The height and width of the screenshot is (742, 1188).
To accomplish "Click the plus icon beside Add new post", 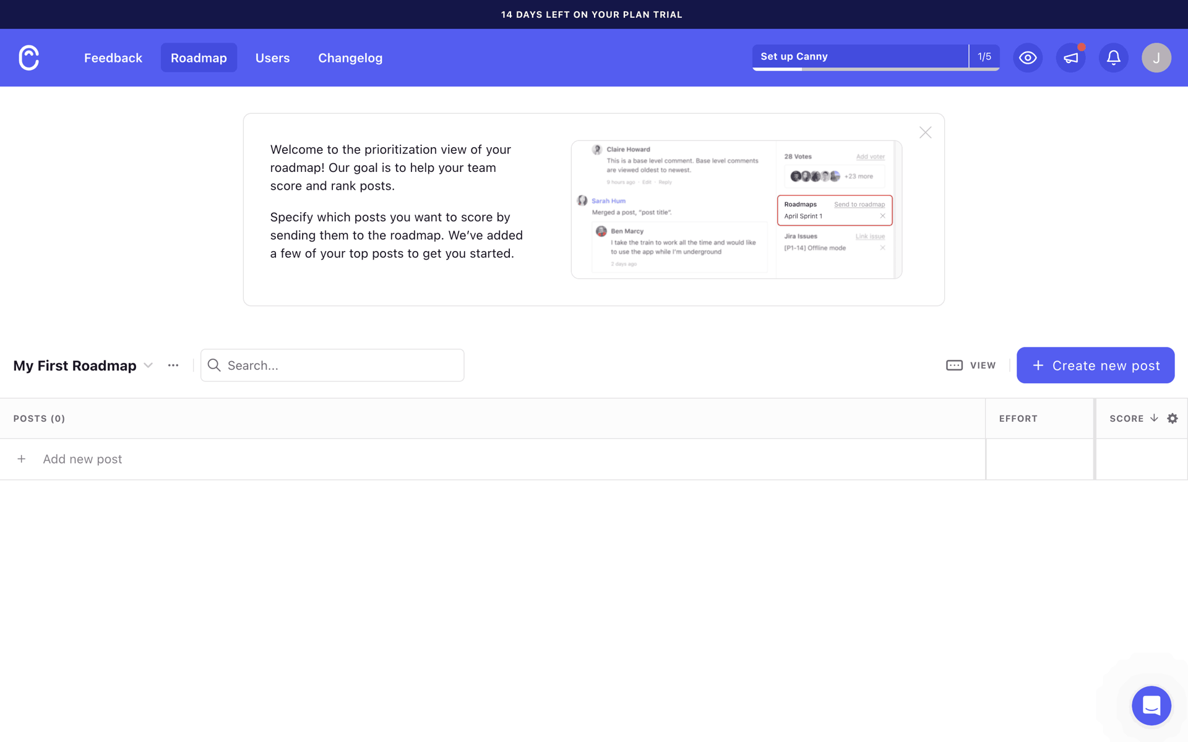I will tap(21, 459).
